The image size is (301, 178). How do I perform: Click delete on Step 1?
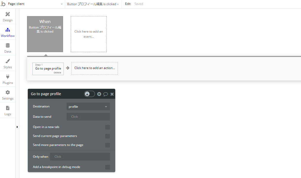pyautogui.click(x=57, y=73)
